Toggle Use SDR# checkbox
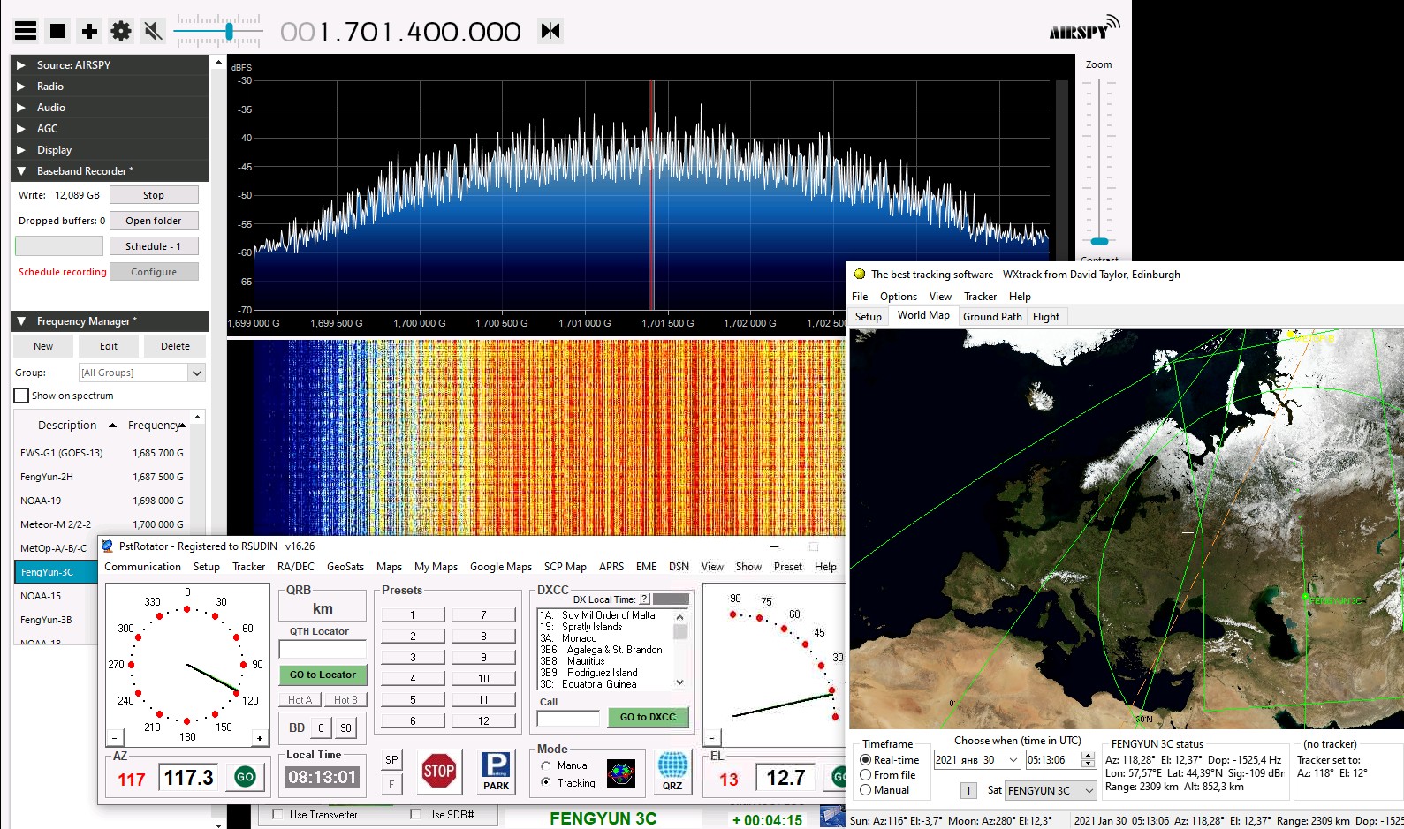 416,815
